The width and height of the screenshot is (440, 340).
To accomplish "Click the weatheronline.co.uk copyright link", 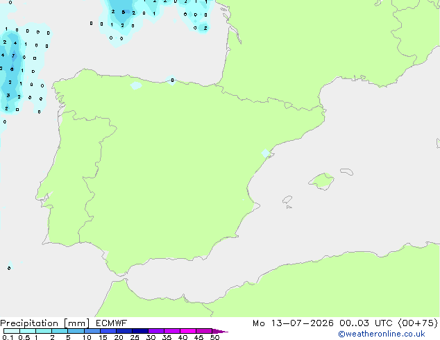I will pyautogui.click(x=382, y=334).
